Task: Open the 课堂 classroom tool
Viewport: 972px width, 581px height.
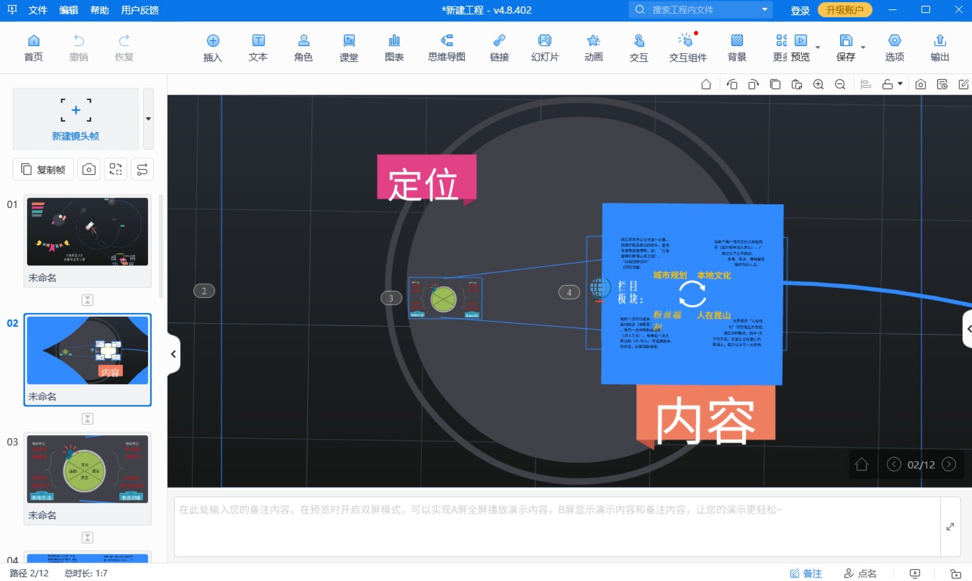Action: tap(349, 47)
